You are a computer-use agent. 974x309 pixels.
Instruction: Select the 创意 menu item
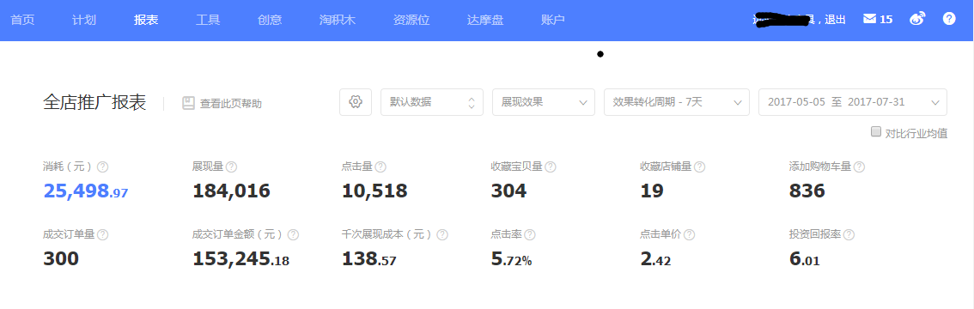point(270,20)
